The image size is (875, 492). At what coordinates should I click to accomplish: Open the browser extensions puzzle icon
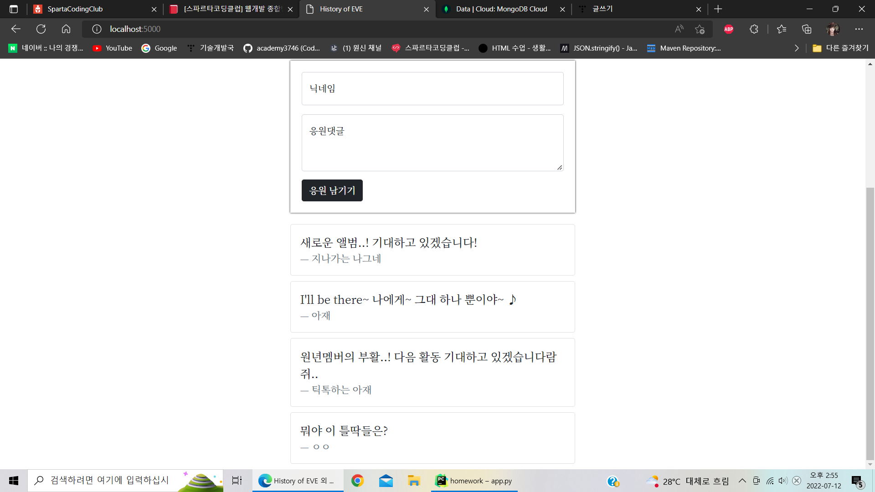click(x=754, y=29)
